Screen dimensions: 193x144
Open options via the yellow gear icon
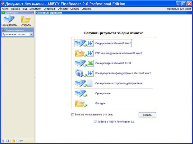[13, 141]
